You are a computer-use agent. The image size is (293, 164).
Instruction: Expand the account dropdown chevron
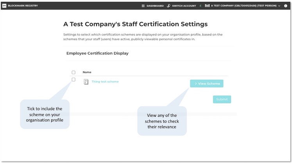279,6
